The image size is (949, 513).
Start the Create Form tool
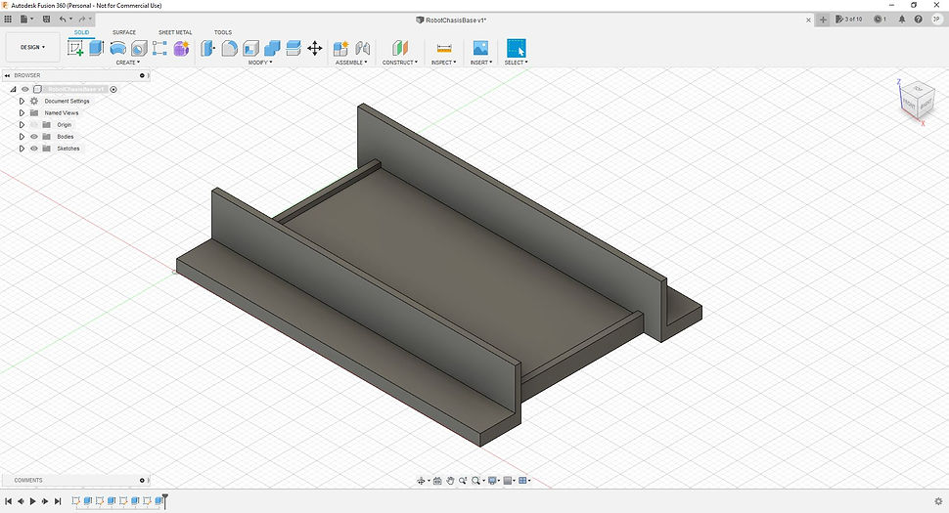(x=181, y=48)
